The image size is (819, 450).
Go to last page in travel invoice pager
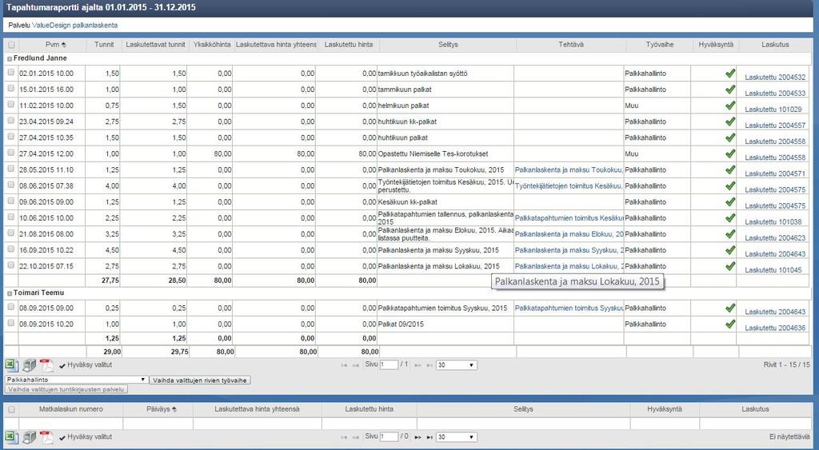pos(429,437)
